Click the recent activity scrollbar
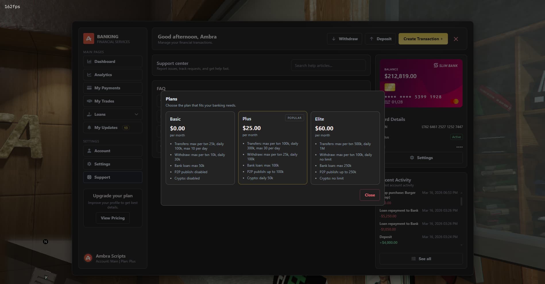The image size is (545, 284). click(x=461, y=201)
